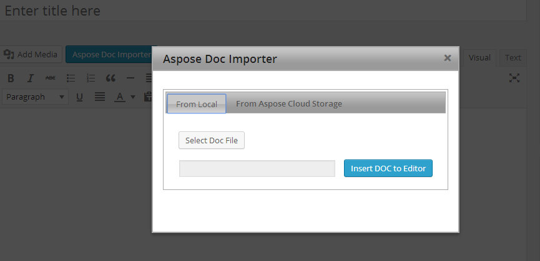
Task: Justify text alignment
Action: [x=100, y=97]
